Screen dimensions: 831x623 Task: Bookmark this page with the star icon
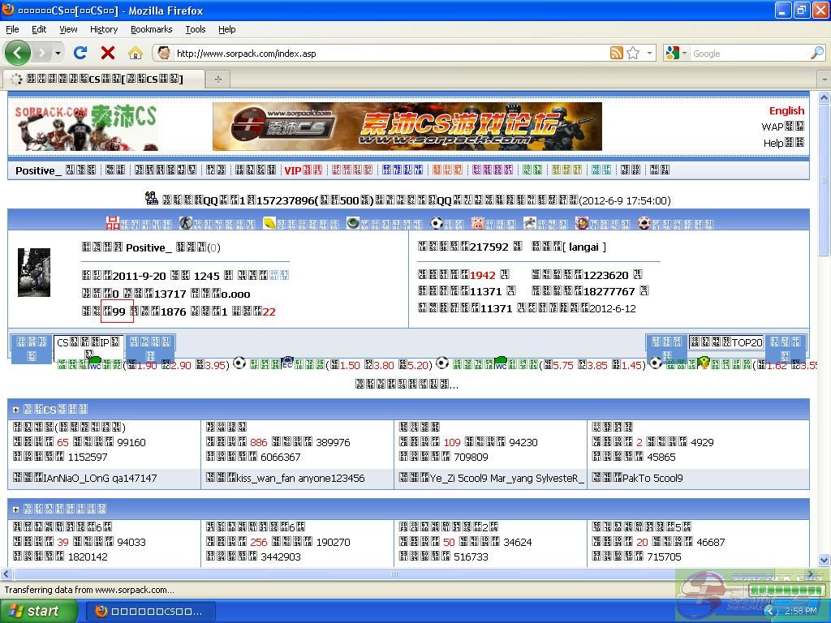(x=633, y=53)
